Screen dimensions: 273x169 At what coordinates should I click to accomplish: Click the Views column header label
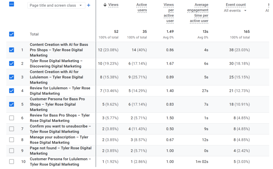click(113, 5)
